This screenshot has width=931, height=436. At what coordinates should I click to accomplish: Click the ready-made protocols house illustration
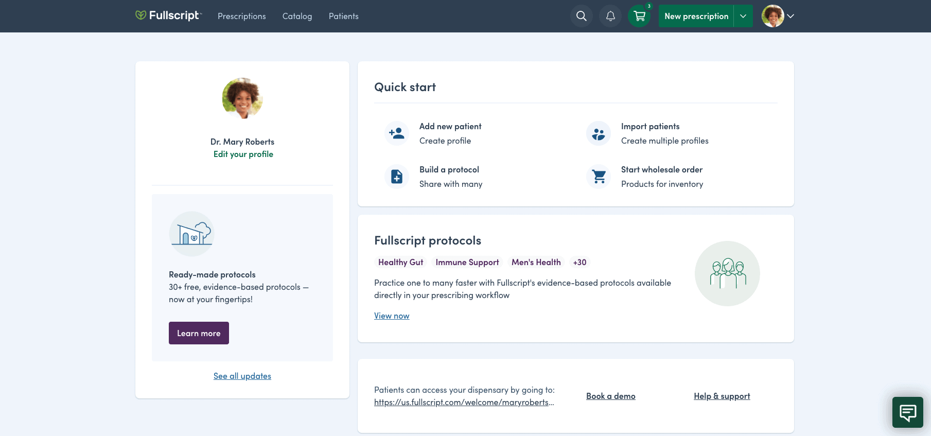[191, 234]
